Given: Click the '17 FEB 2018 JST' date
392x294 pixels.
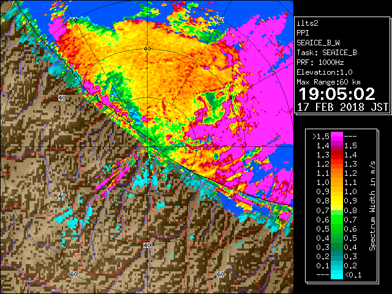Looking at the screenshot, I should coord(342,107).
